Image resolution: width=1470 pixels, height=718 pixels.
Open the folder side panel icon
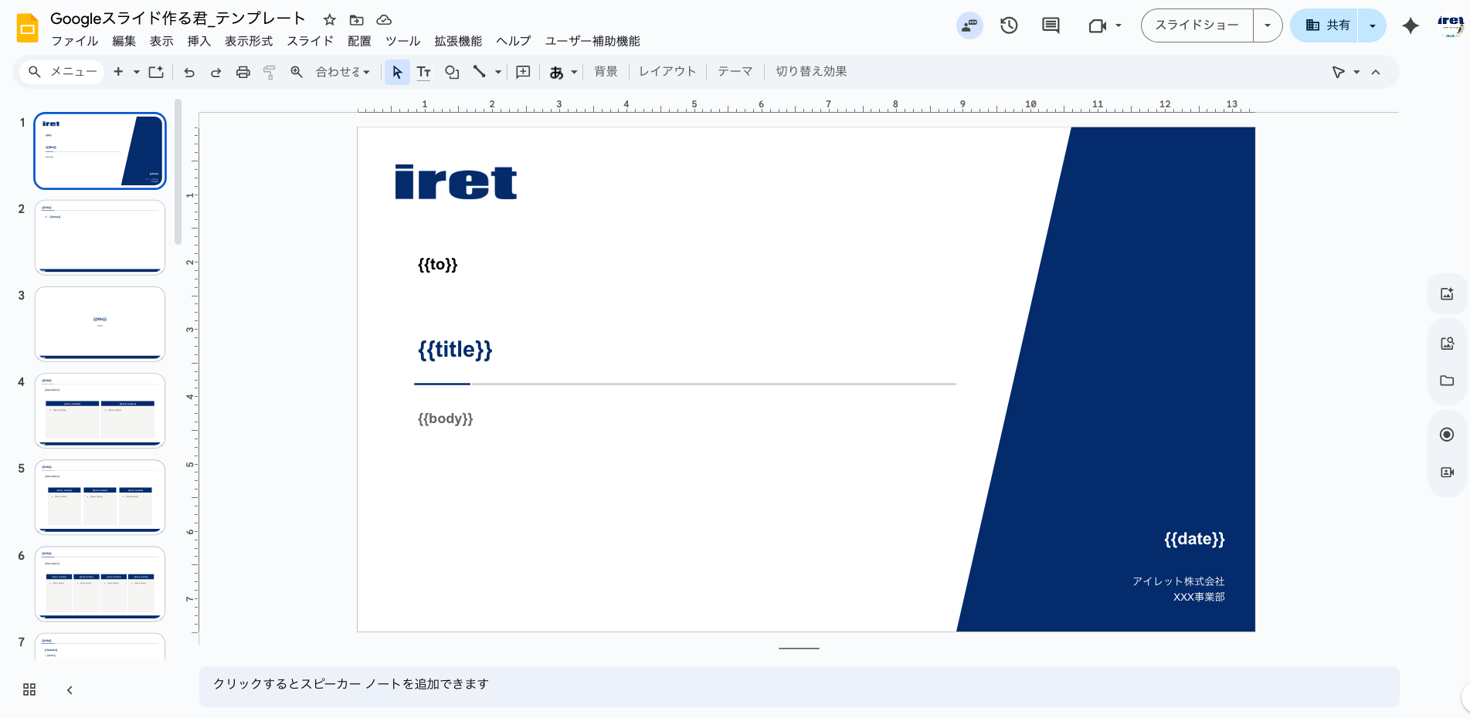pyautogui.click(x=1447, y=381)
